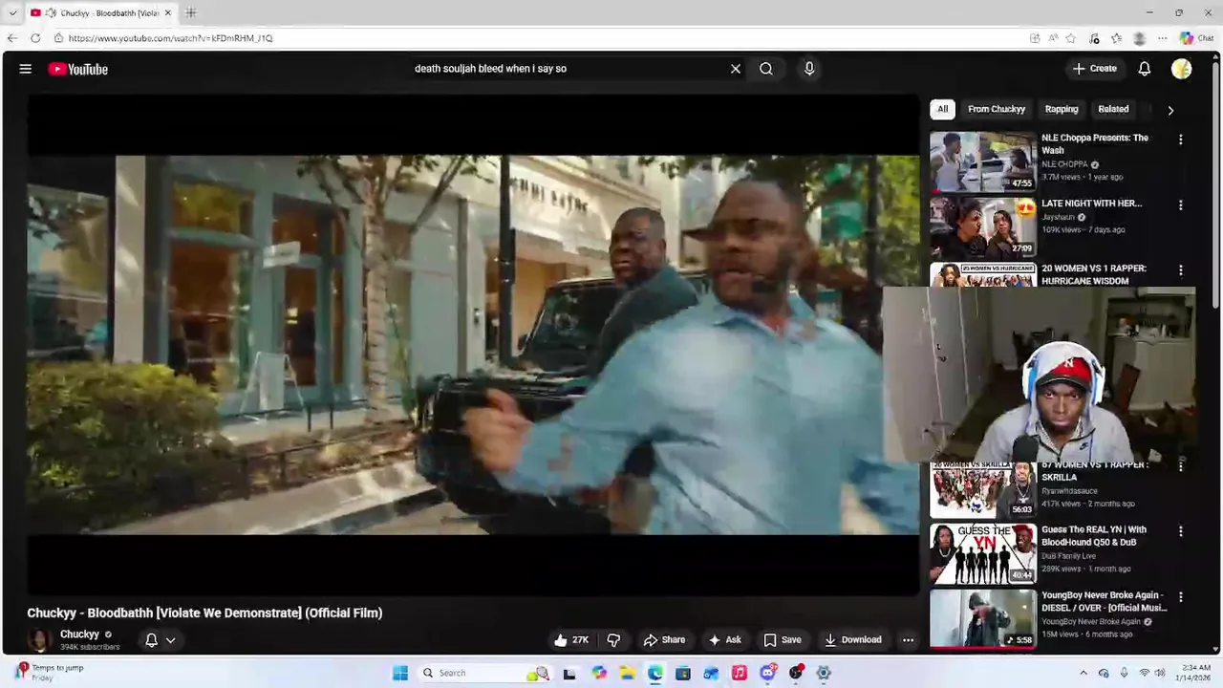The width and height of the screenshot is (1223, 688).
Task: Open LATE NIGHT WITH HER video thumbnail
Action: point(983,226)
